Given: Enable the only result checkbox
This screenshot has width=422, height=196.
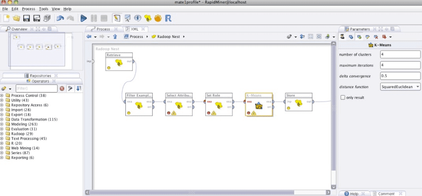Looking at the screenshot, I should point(343,98).
